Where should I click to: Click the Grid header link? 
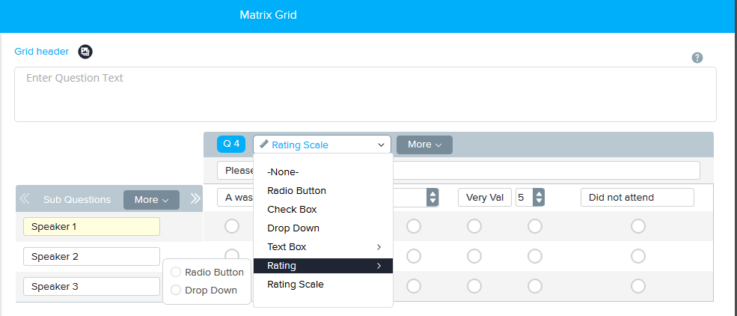pyautogui.click(x=42, y=52)
